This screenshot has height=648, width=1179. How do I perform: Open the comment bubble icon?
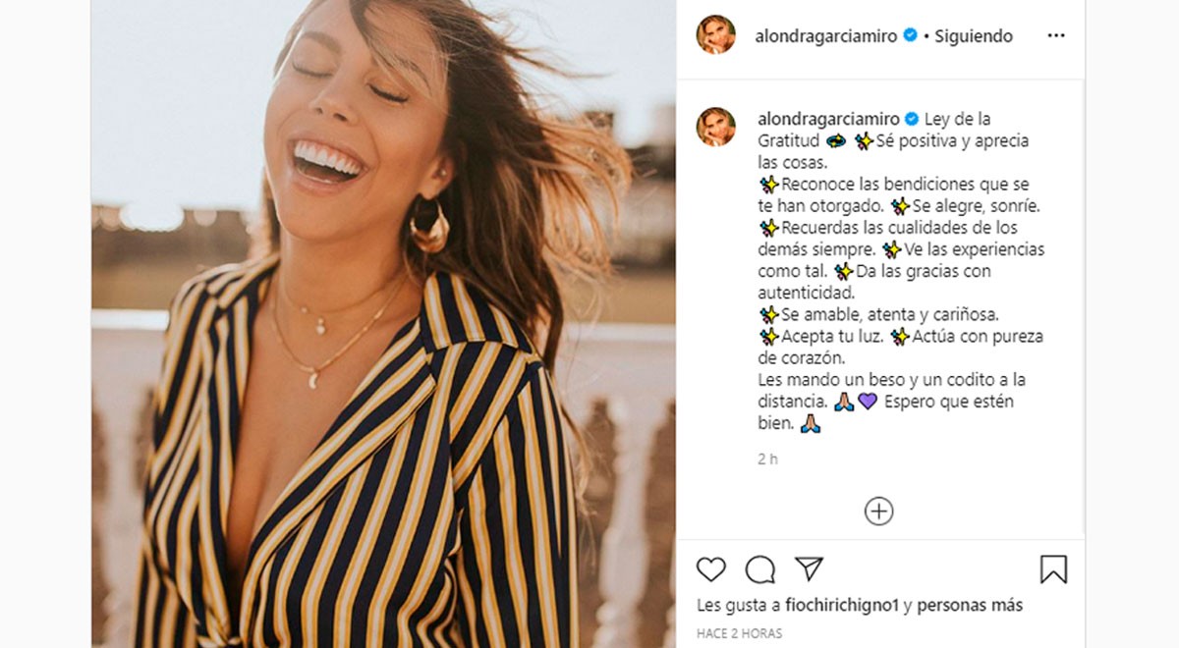759,569
